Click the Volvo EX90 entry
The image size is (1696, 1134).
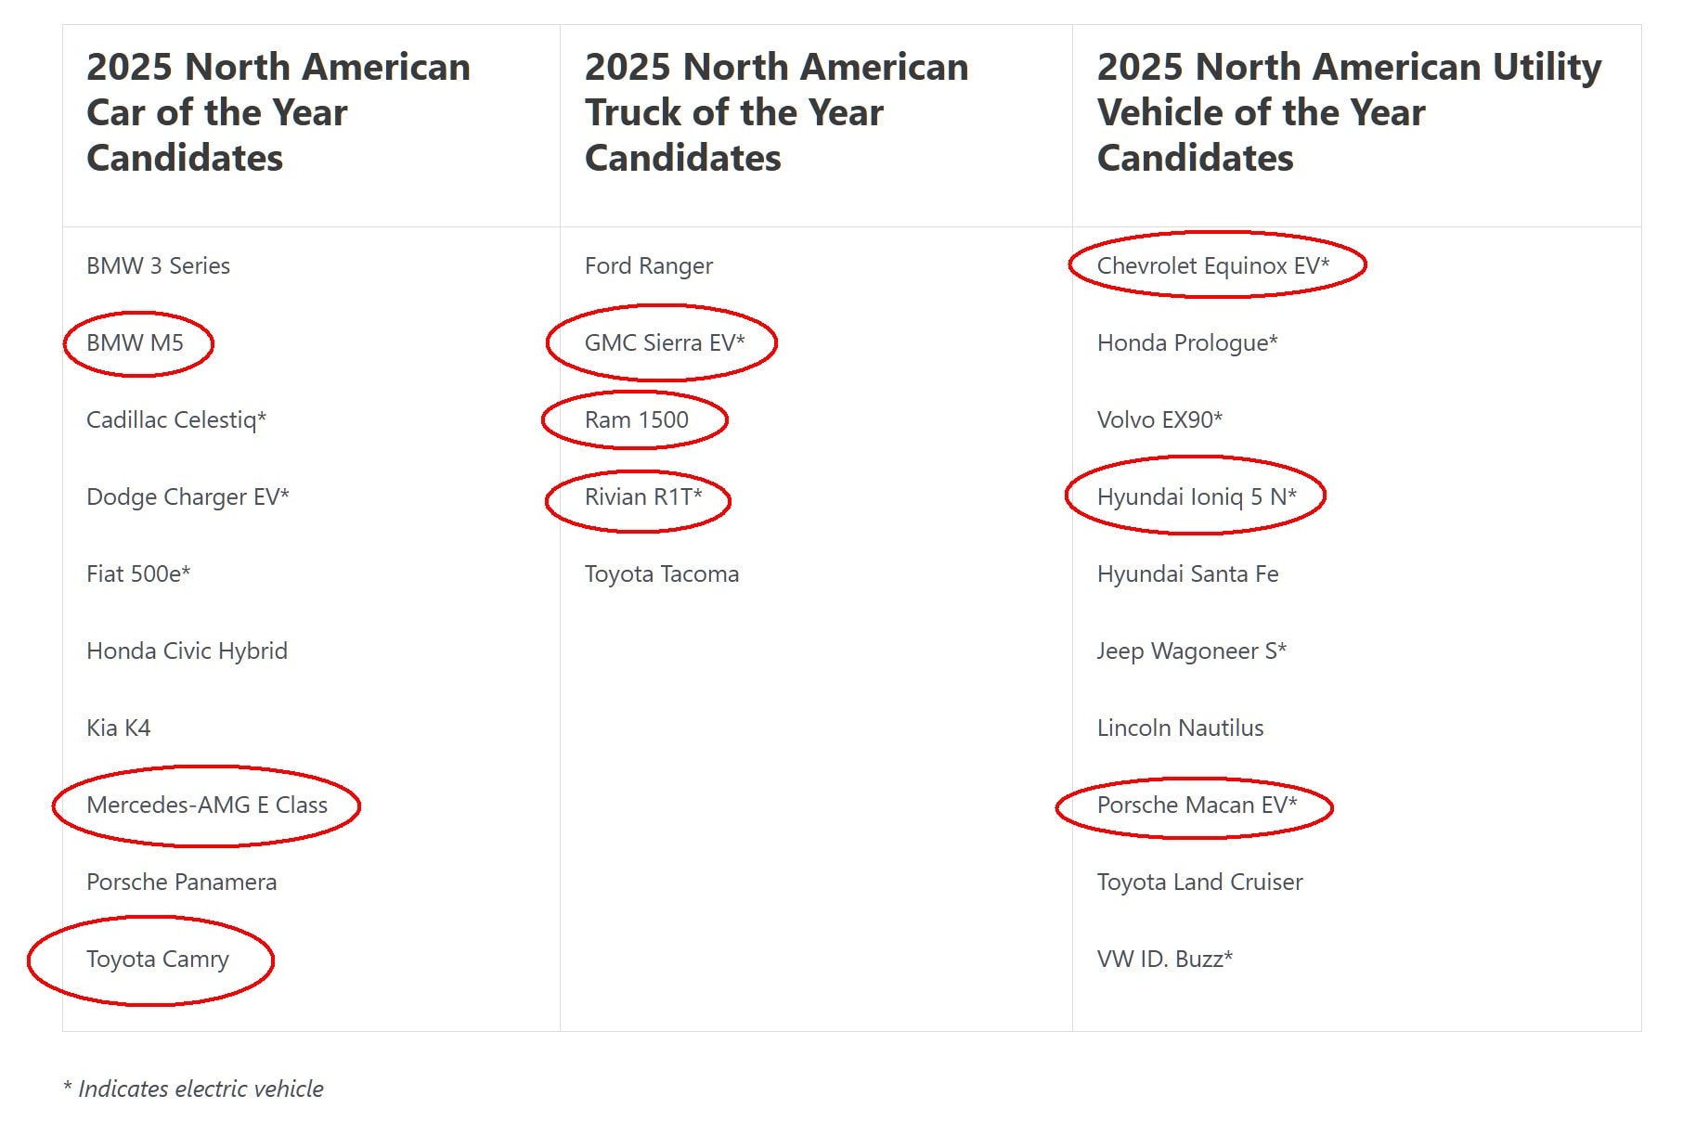(1159, 420)
